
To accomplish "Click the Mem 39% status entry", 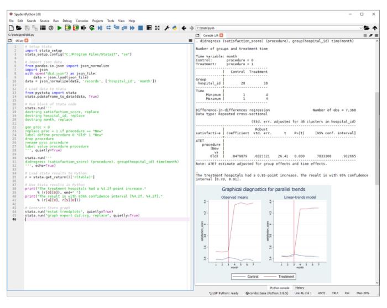I will pyautogui.click(x=363, y=293).
